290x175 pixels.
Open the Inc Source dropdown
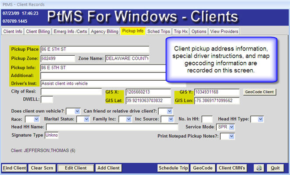tap(171, 119)
